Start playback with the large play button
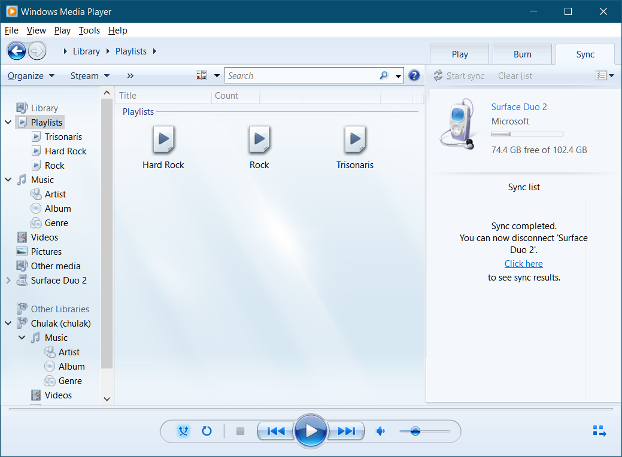Viewport: 622px width, 457px height. tap(311, 431)
